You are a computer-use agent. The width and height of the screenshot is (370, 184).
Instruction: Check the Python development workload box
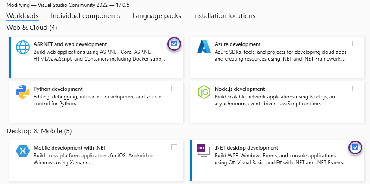(174, 89)
